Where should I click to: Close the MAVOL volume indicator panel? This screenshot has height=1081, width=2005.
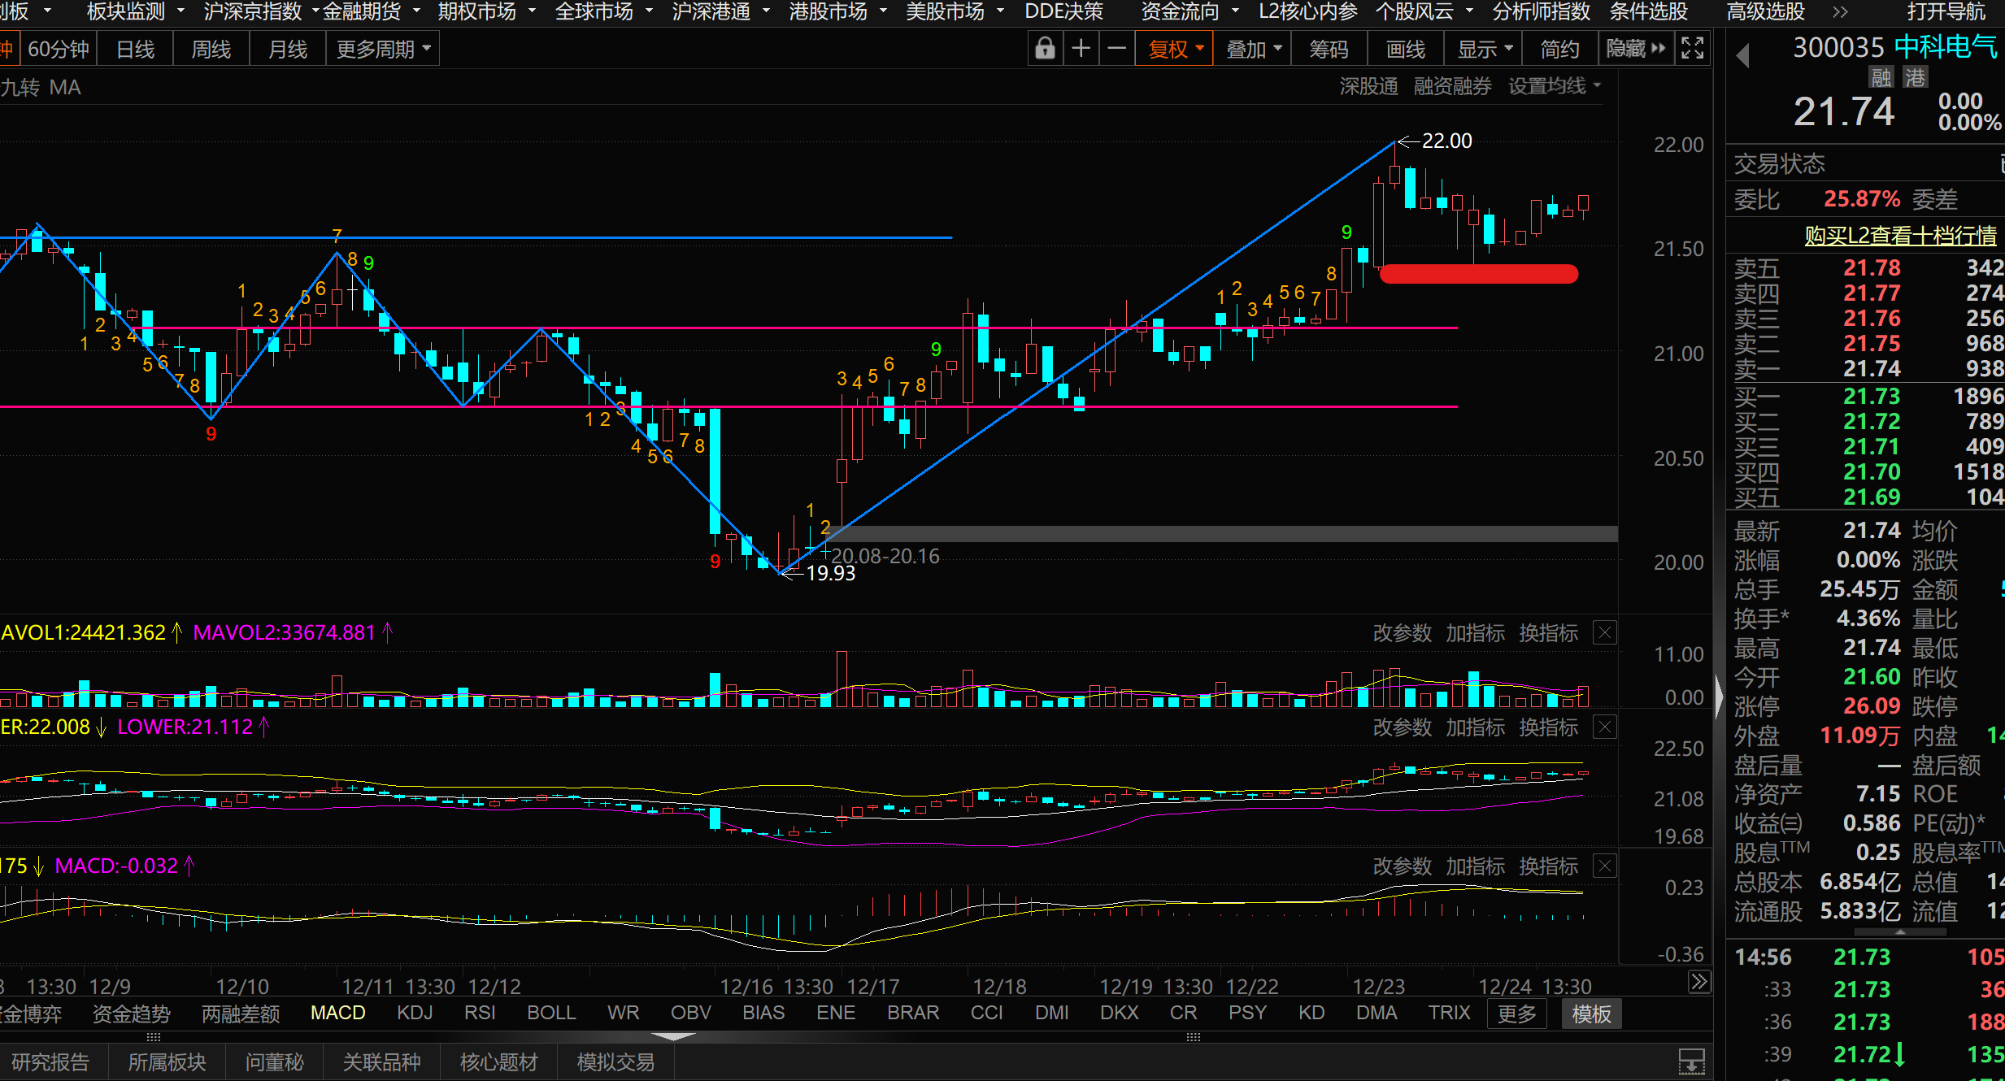[1604, 633]
